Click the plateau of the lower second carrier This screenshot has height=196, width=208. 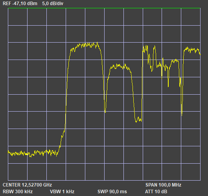tap(120, 66)
